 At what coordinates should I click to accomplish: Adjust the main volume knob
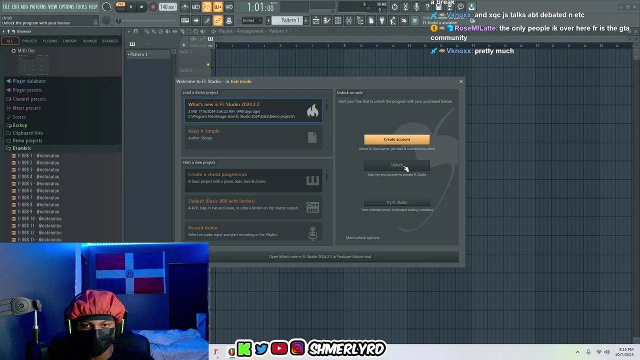point(106,6)
